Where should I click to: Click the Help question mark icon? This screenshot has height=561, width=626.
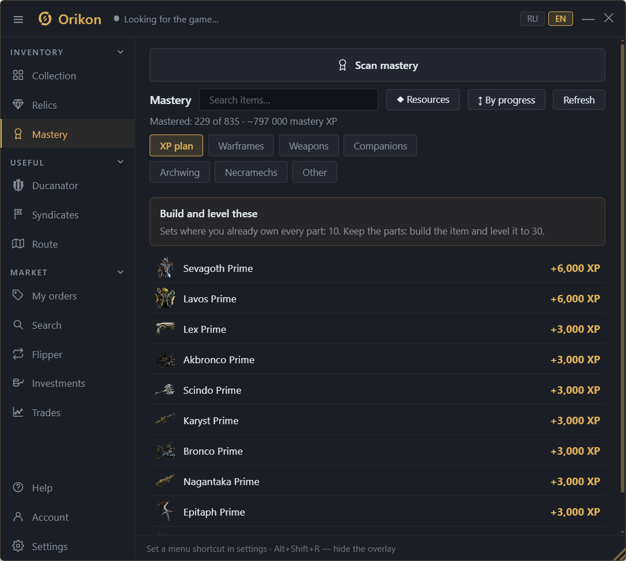click(18, 487)
